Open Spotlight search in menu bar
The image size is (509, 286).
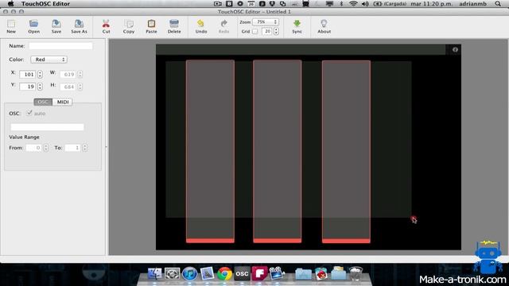pyautogui.click(x=498, y=4)
